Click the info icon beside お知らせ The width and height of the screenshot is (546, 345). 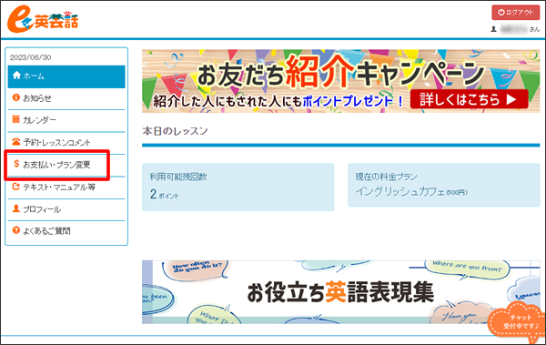(x=16, y=97)
